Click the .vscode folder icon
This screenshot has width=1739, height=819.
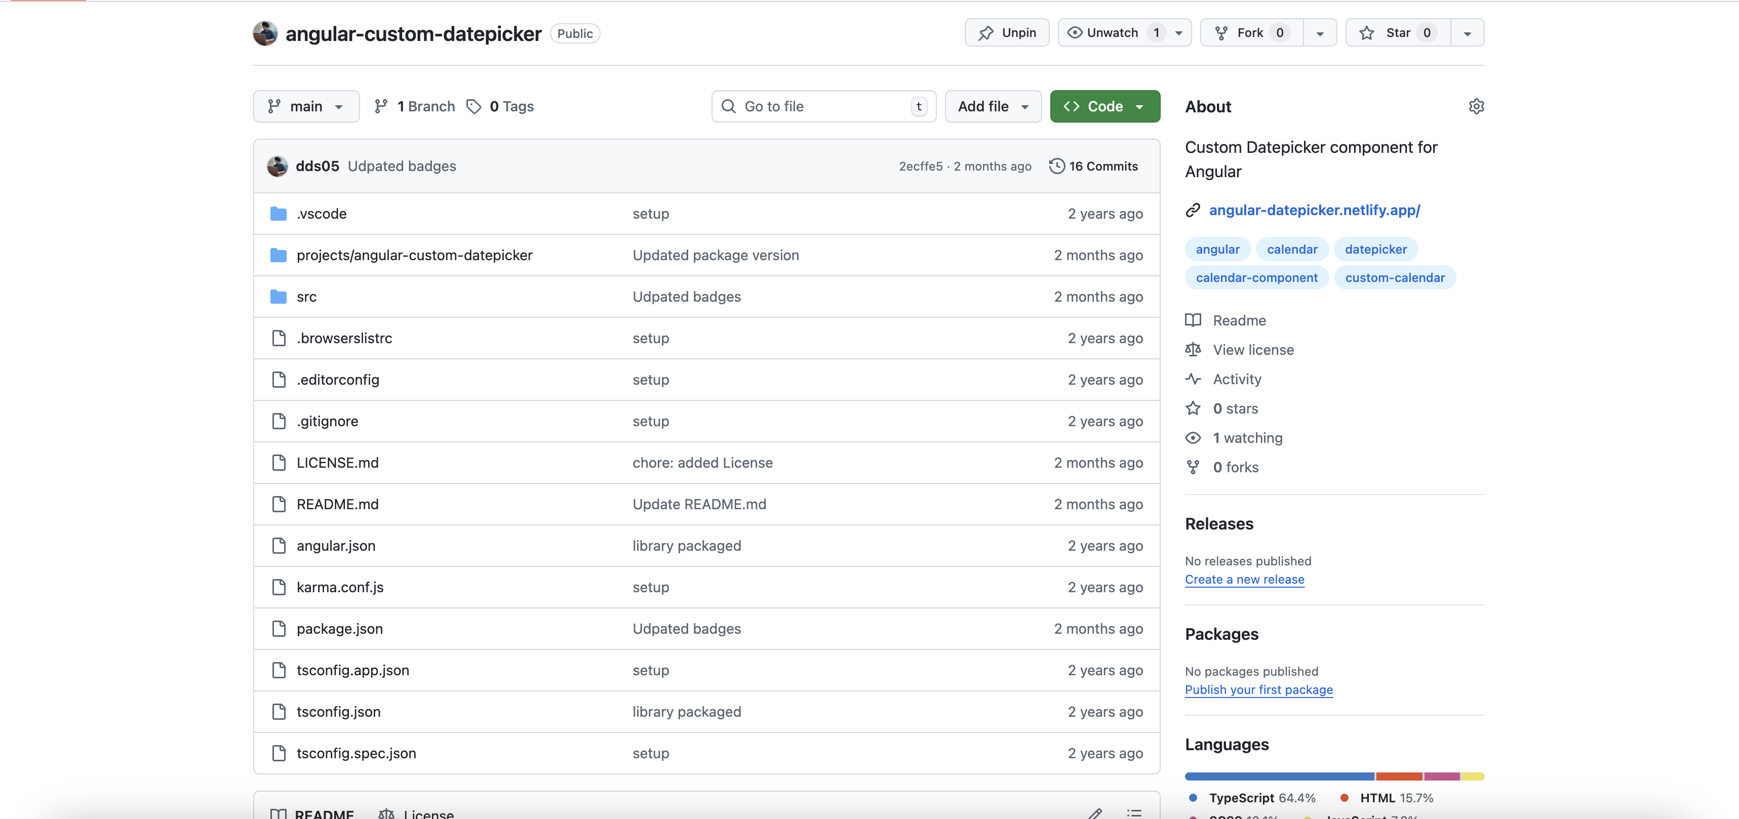[278, 214]
